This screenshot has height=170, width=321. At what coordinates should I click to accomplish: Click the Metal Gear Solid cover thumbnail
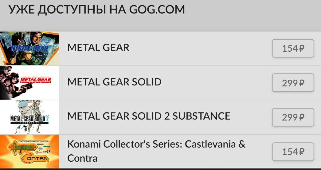(x=29, y=82)
